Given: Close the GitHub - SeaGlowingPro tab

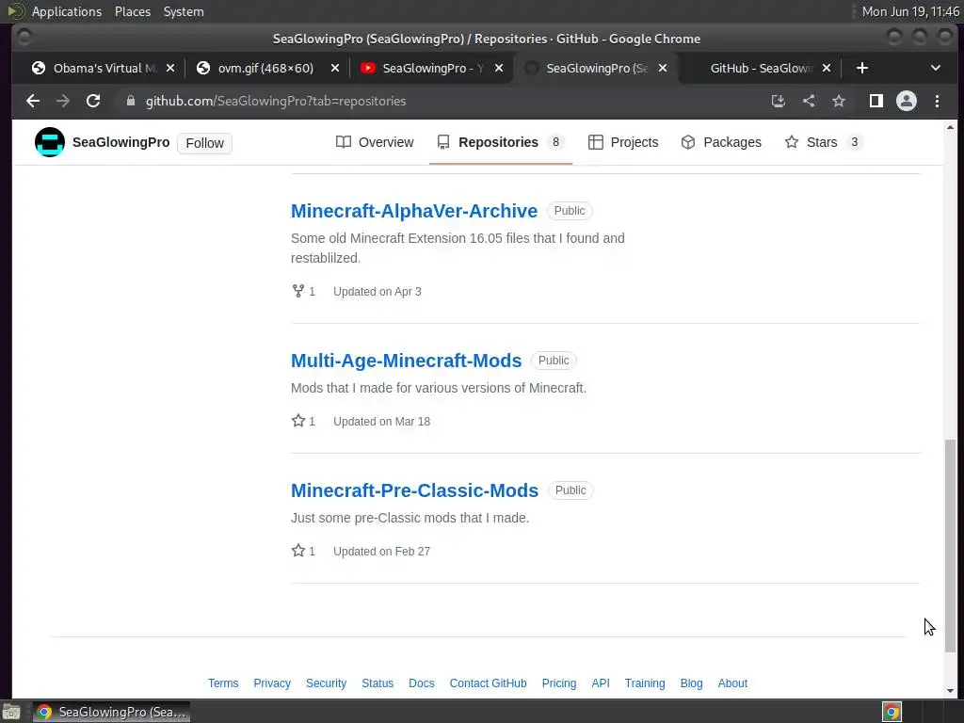Looking at the screenshot, I should [x=827, y=68].
